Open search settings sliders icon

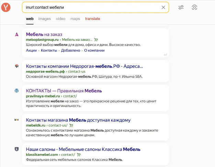(x=181, y=7)
